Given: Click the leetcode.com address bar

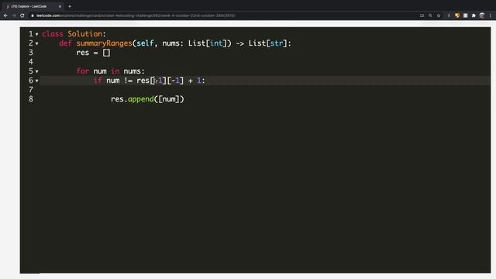Looking at the screenshot, I should point(136,15).
